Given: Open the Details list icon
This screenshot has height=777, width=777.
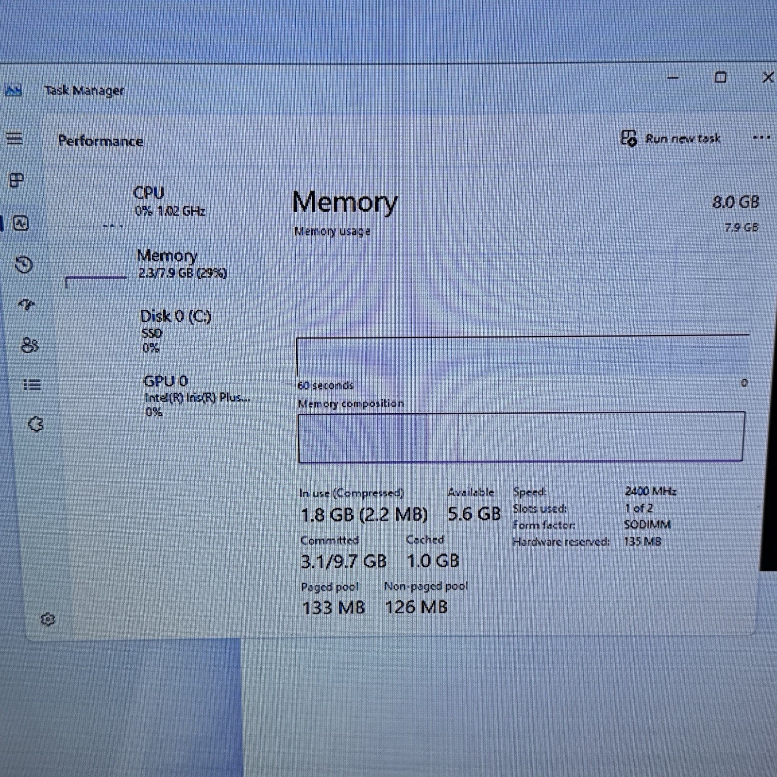Looking at the screenshot, I should pyautogui.click(x=32, y=385).
